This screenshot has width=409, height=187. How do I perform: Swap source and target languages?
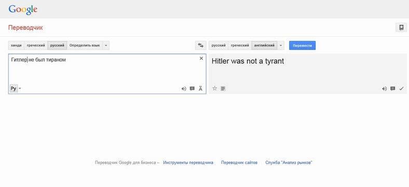(200, 45)
